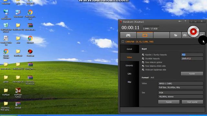The image size is (207, 116).
Task: Select the orange screen rectangle recording mode
Action: click(145, 35)
